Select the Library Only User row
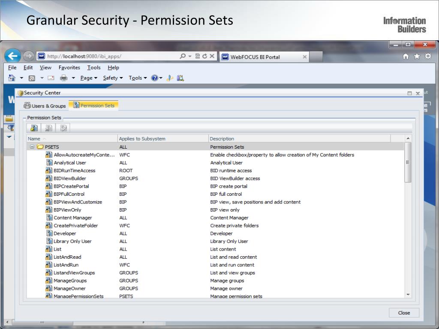439x329 pixels. click(215, 241)
